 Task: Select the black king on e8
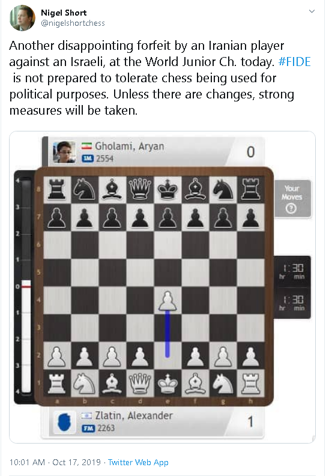[167, 190]
